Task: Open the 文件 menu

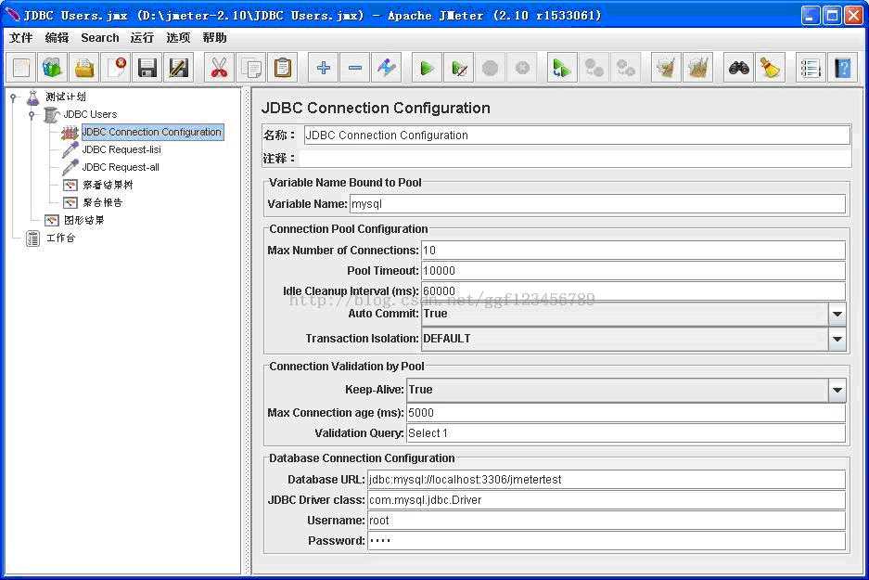Action: point(21,38)
